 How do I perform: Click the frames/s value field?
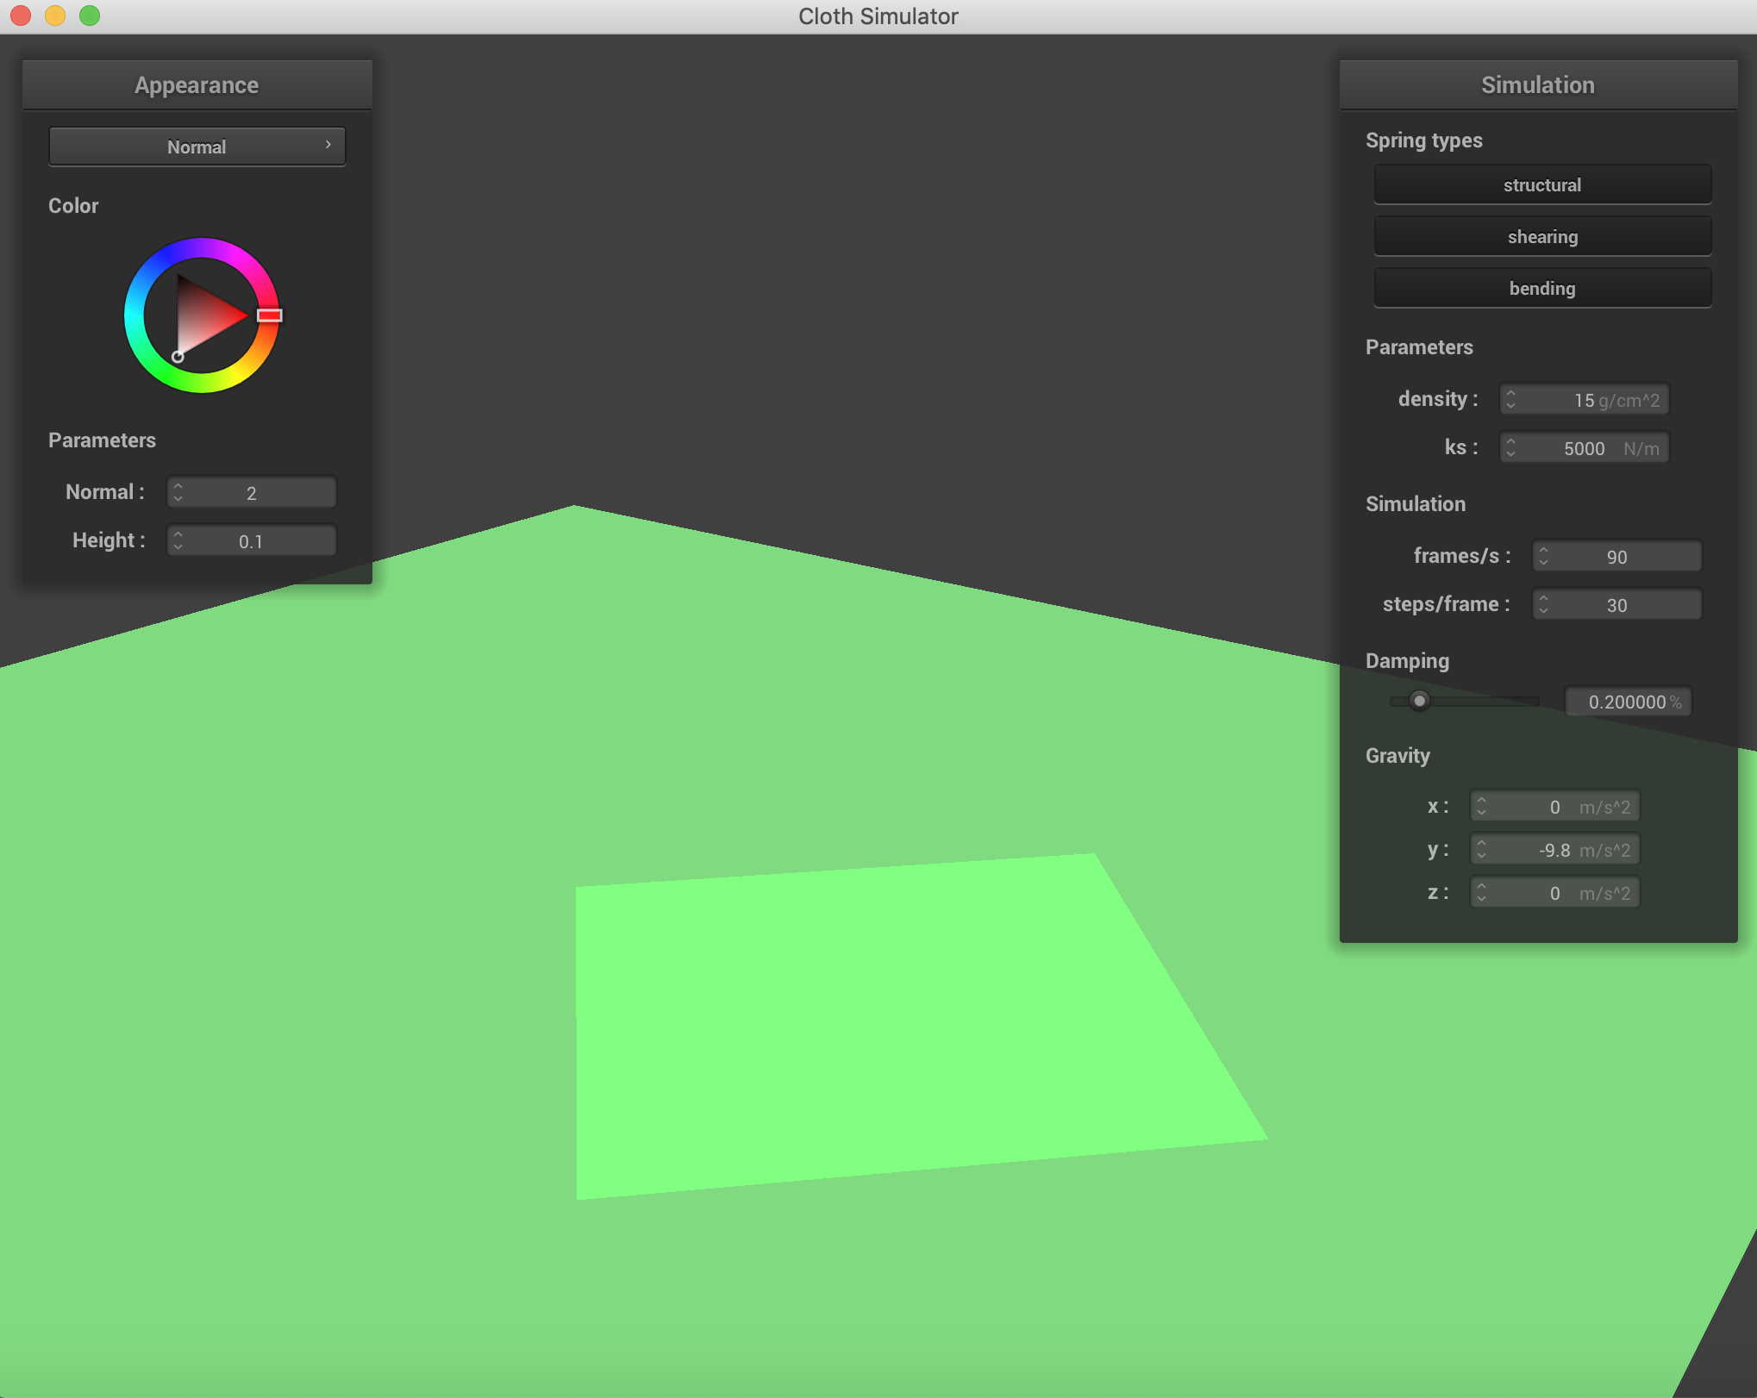coord(1616,556)
